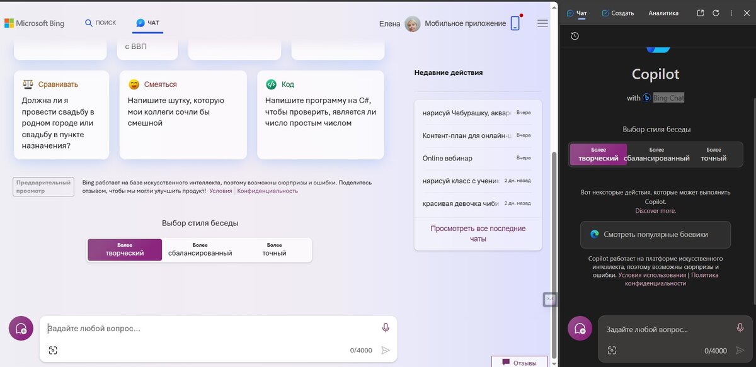
Task: Switch to Чат tab in Copilot sidebar
Action: click(576, 13)
